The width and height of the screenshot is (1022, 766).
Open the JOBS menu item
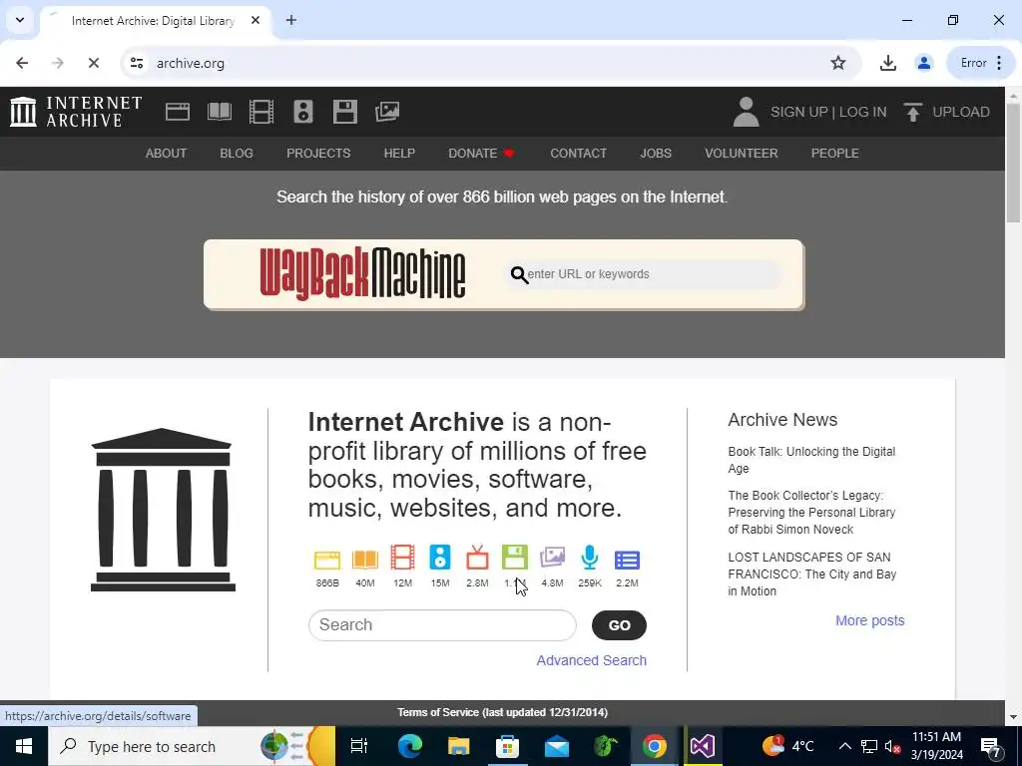click(656, 153)
